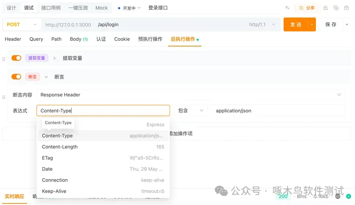Click the archive icon at top right
355x205 pixels.
tap(346, 8)
